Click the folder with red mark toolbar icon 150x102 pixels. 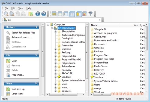pos(85,14)
